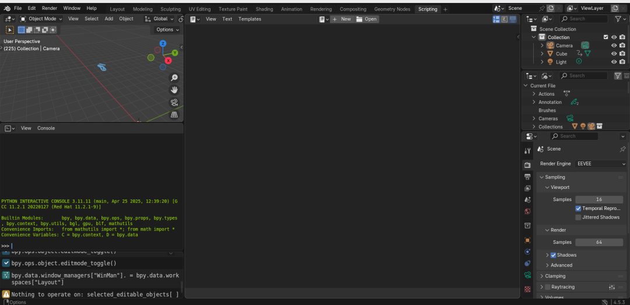Viewport: 630px width, 305px height.
Task: Open the Physics properties tab
Action: pyautogui.click(x=527, y=252)
